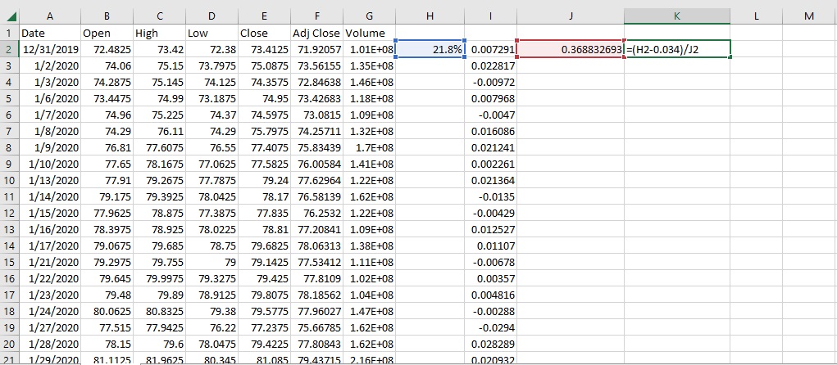Click the Date header cell
The image size is (837, 365).
click(x=50, y=33)
